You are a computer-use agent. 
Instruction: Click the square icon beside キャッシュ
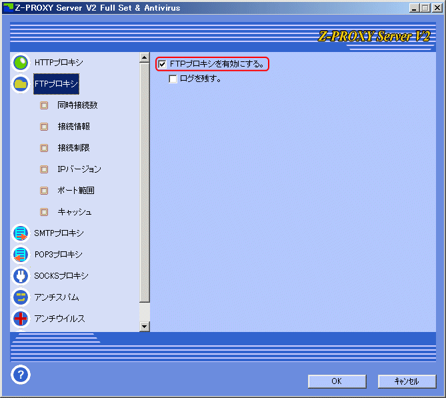pyautogui.click(x=44, y=212)
